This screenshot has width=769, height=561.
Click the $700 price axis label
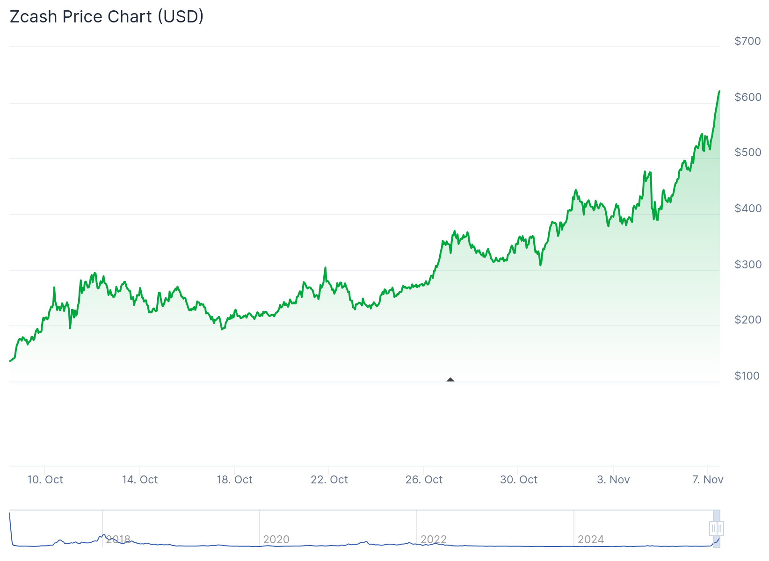(748, 41)
